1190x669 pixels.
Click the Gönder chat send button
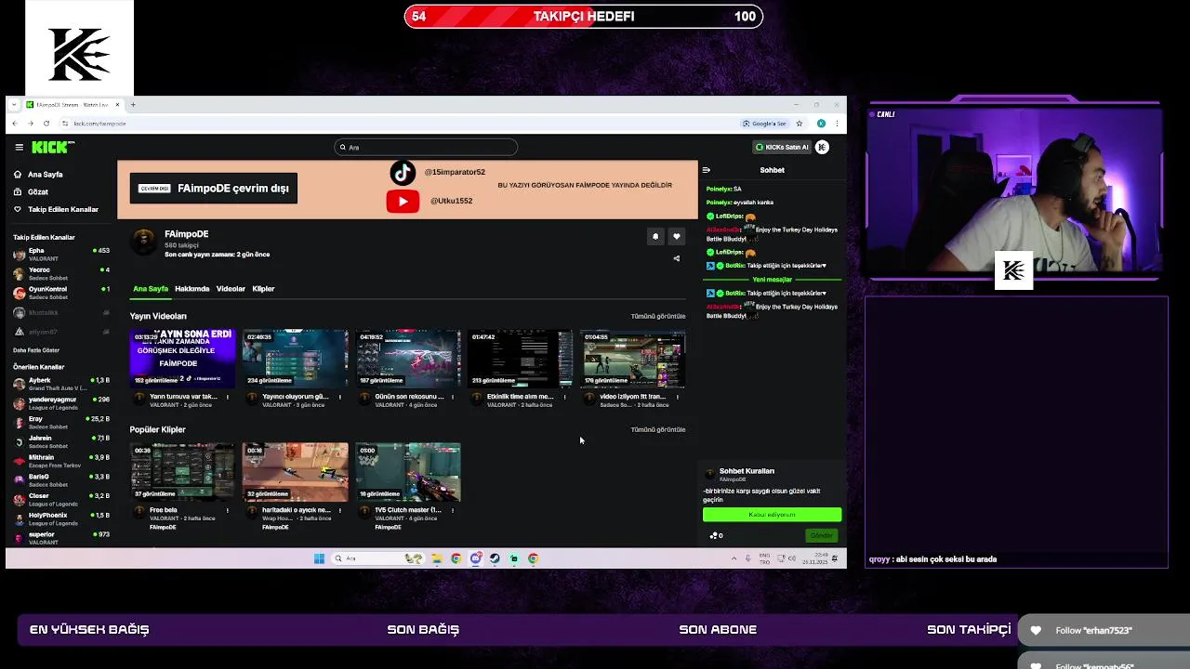[x=822, y=535]
